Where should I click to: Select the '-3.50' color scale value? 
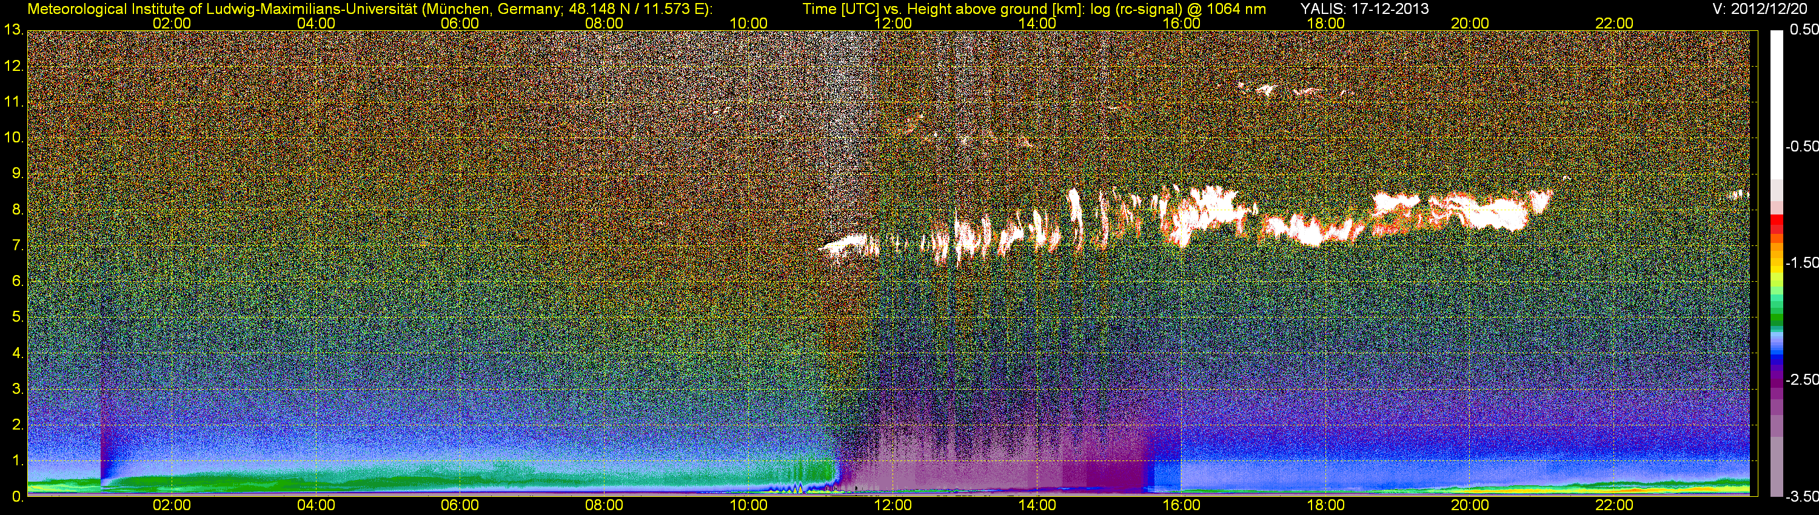point(1801,497)
